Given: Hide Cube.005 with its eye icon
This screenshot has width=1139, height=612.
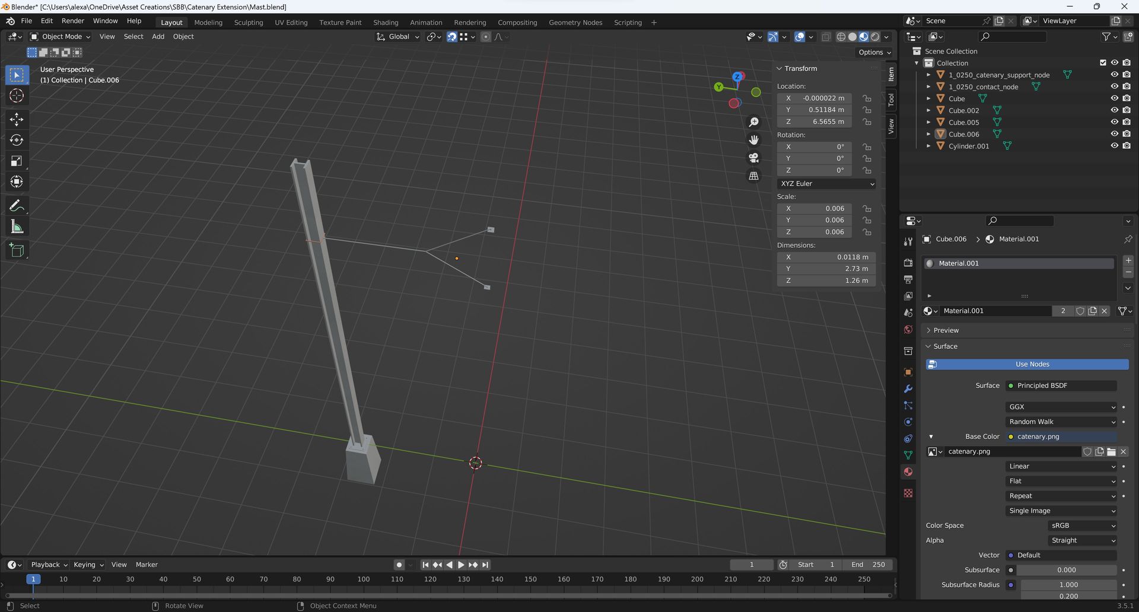Looking at the screenshot, I should 1114,122.
